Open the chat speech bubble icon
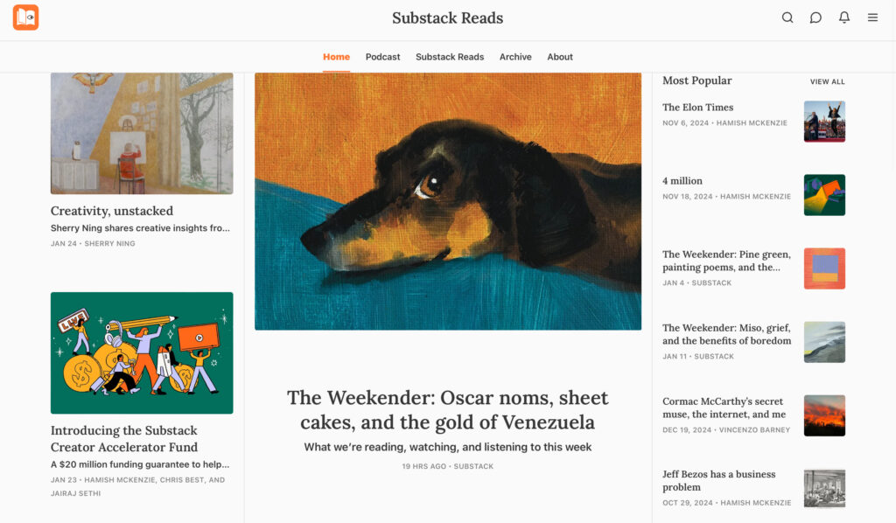Viewport: 896px width, 523px height. 815,17
